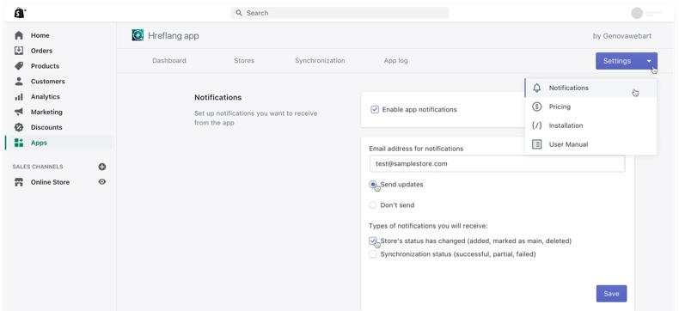Click the Online Store storefront icon

(19, 182)
